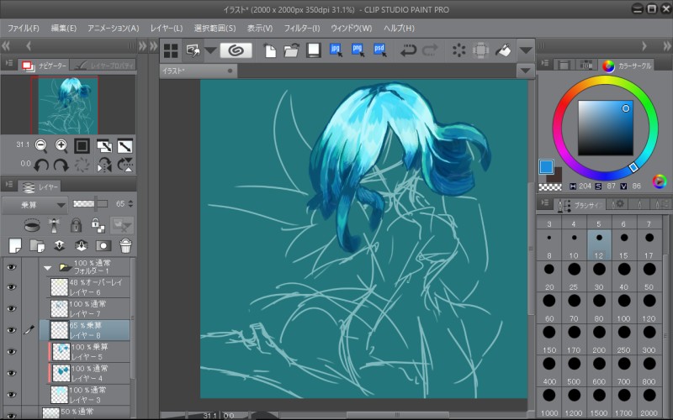Click the Open file folder icon
The image size is (673, 420).
pyautogui.click(x=291, y=50)
